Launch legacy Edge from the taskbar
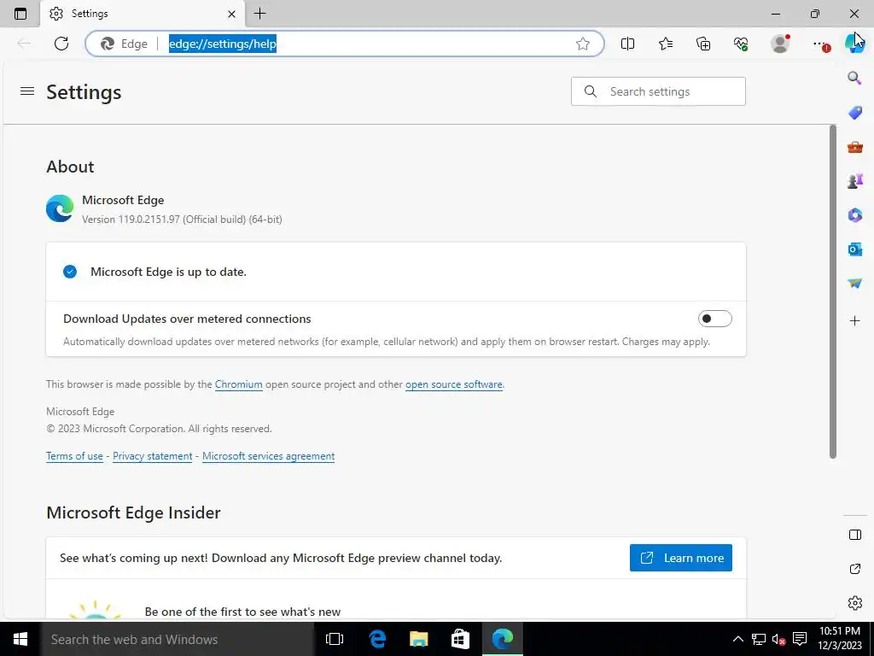The image size is (874, 656). tap(377, 639)
